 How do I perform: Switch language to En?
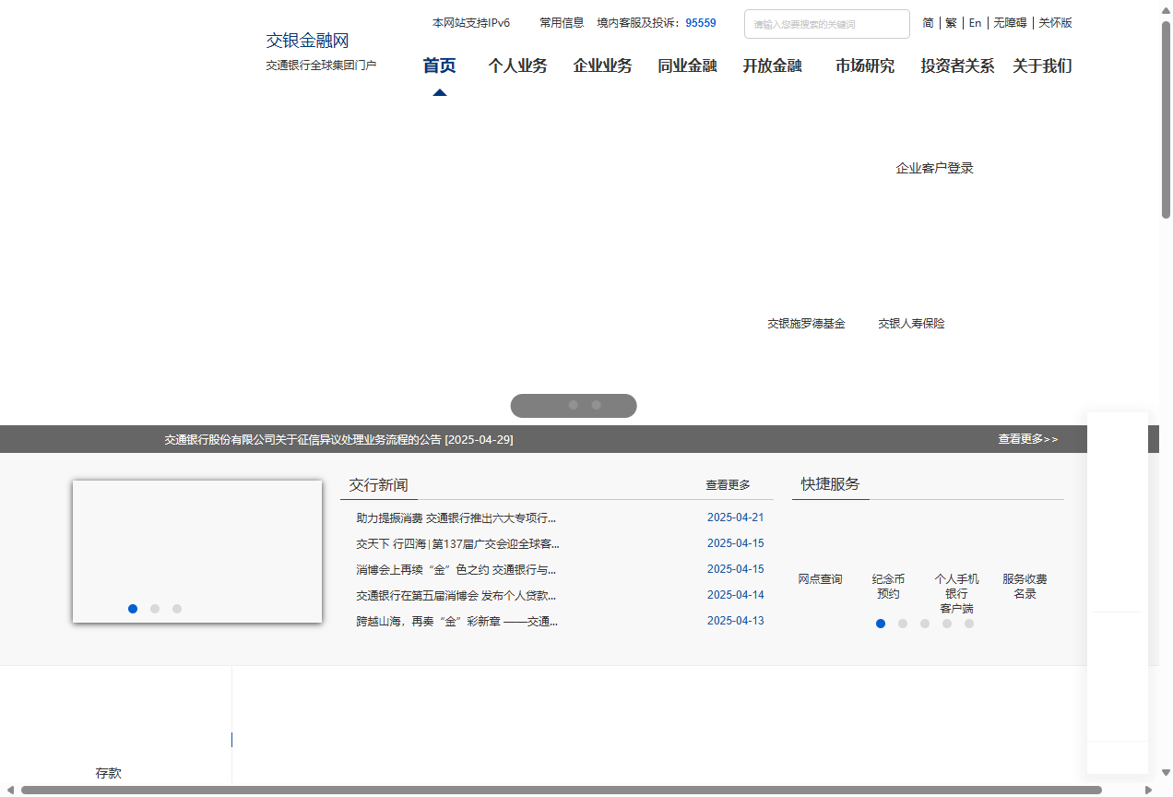click(x=975, y=23)
